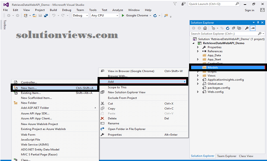Click Web Service (ASMX) in Add submenu
The height and width of the screenshot is (161, 267).
pos(35,145)
